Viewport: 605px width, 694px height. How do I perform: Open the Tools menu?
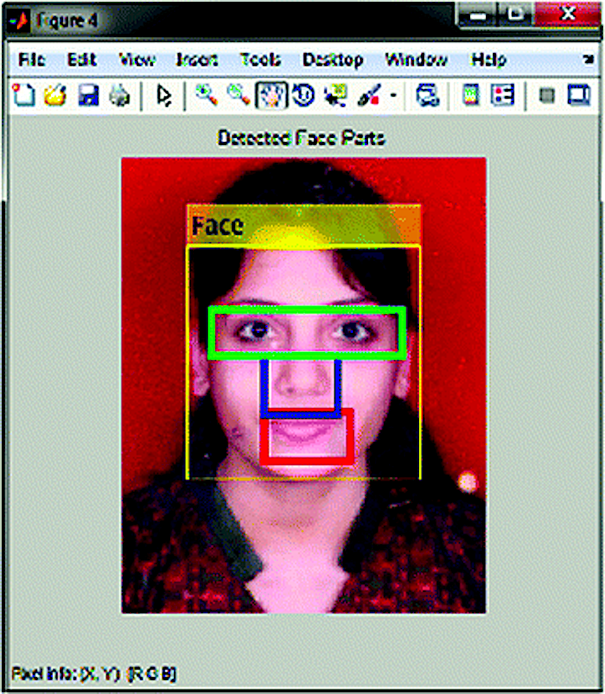tap(259, 60)
